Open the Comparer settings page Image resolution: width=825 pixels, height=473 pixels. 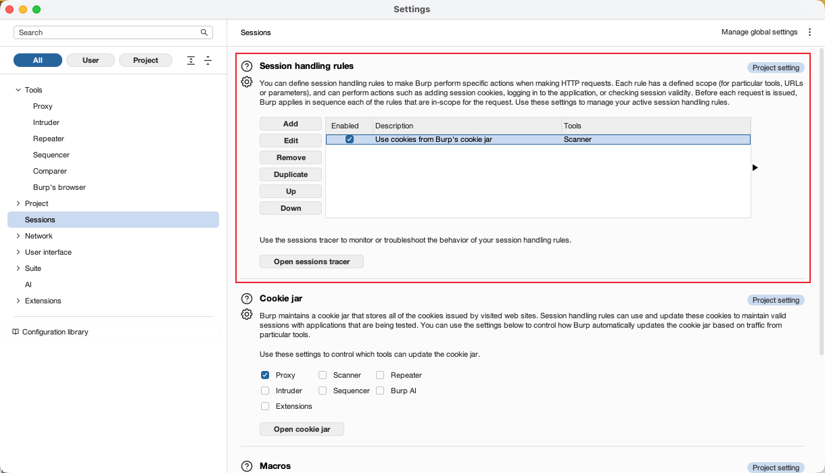tap(50, 171)
